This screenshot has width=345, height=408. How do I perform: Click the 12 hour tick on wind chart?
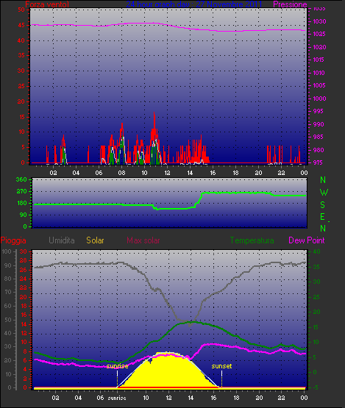pos(167,173)
